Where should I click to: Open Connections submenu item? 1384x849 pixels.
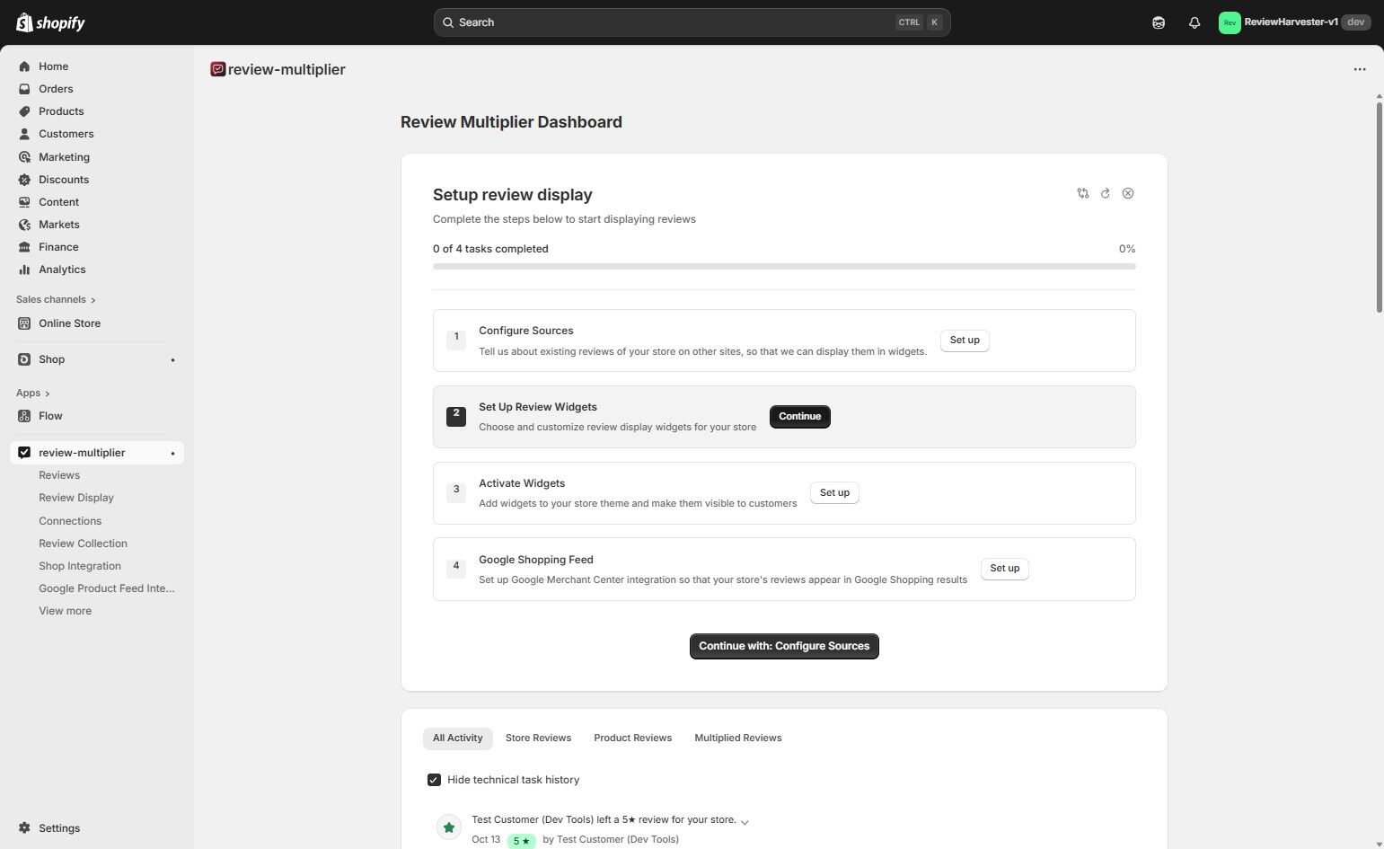pos(70,521)
